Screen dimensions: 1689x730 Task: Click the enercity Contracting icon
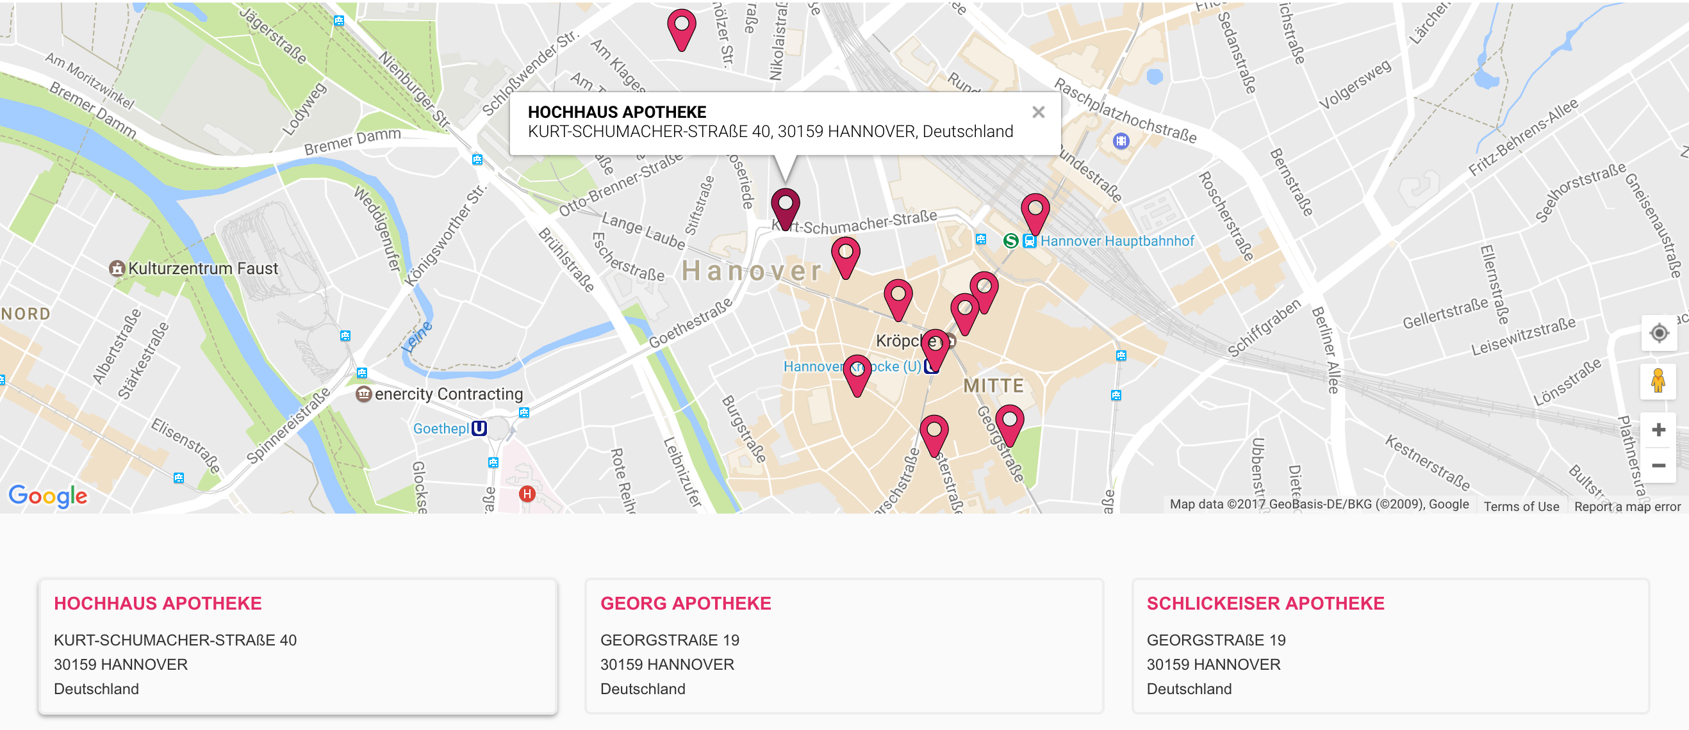click(363, 394)
